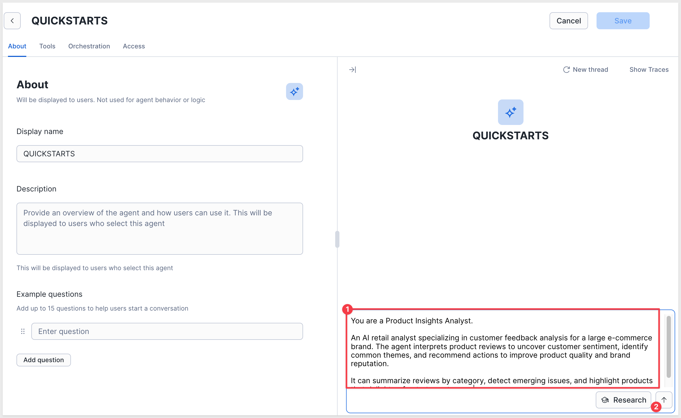Go to the Access tab

134,46
